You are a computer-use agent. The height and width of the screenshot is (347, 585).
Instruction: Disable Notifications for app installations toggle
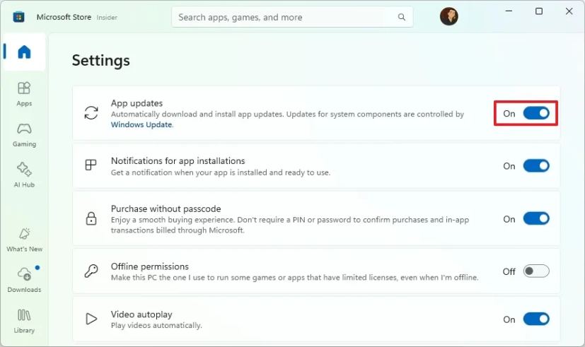tap(536, 165)
